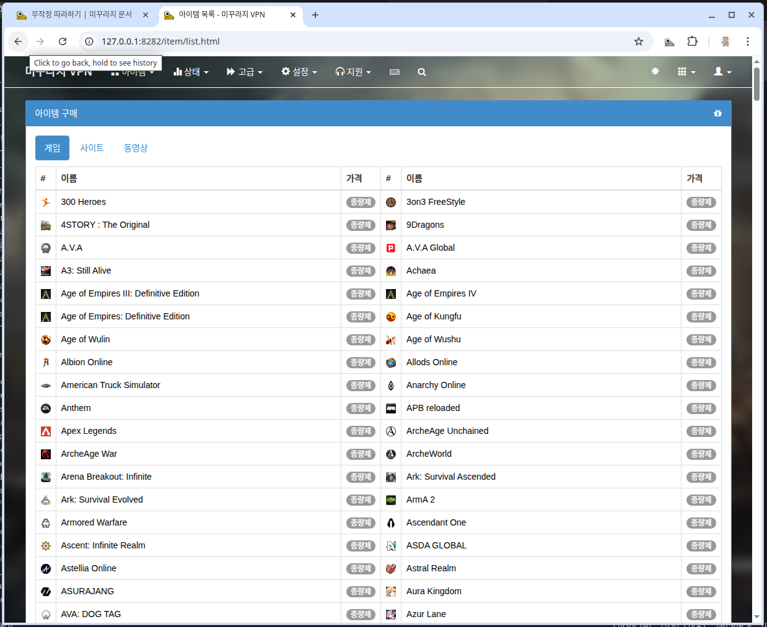
Task: Bookmark this page with star icon
Action: point(639,41)
